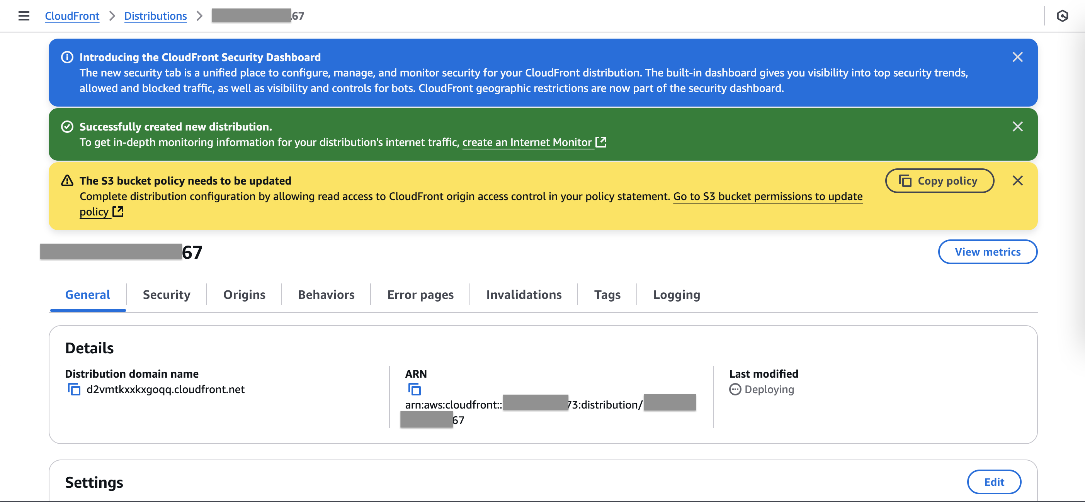Open View metrics

(987, 252)
